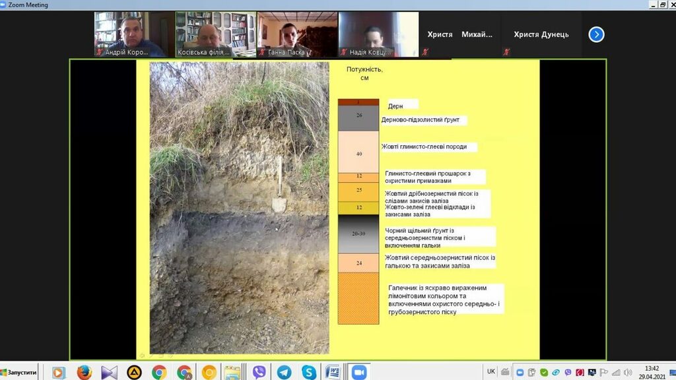
Task: Open AIMP player taskbar icon
Action: [x=134, y=372]
